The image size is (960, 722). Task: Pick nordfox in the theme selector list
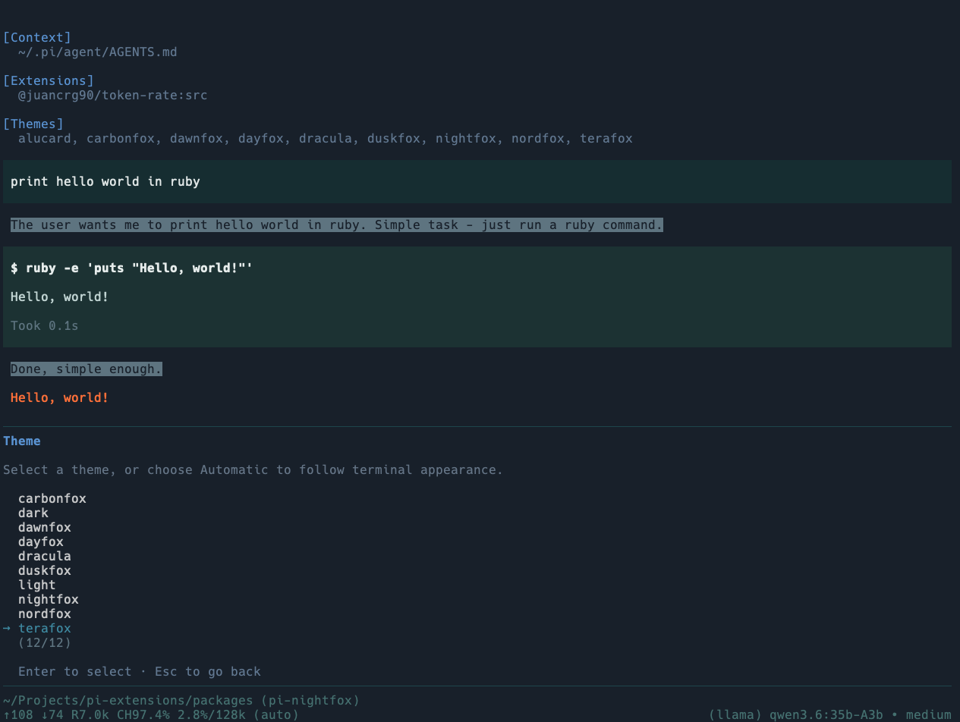click(45, 614)
